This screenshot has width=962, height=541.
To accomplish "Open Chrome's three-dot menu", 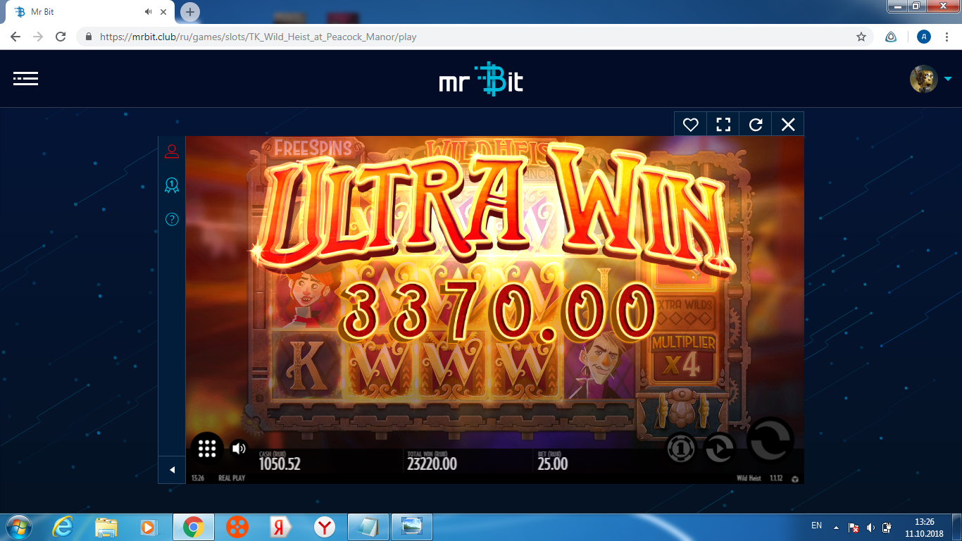I will click(x=948, y=37).
